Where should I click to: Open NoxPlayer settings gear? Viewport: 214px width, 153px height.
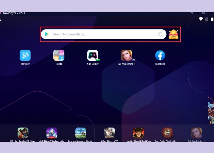coord(204,13)
